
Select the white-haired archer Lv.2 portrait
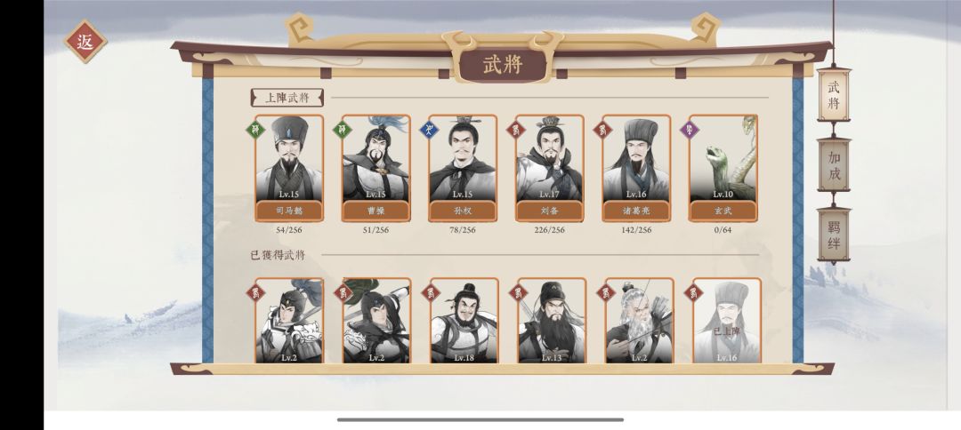coord(639,321)
